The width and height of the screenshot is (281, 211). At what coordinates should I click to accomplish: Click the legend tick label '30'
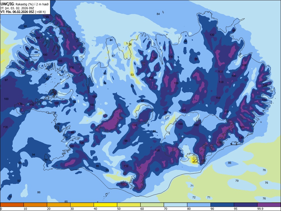pos(72,209)
